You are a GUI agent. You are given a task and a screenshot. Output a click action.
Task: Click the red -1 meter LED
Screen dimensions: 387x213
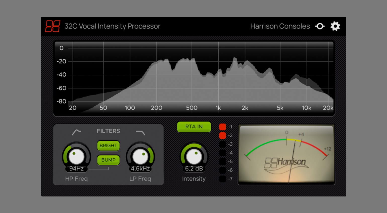point(223,127)
